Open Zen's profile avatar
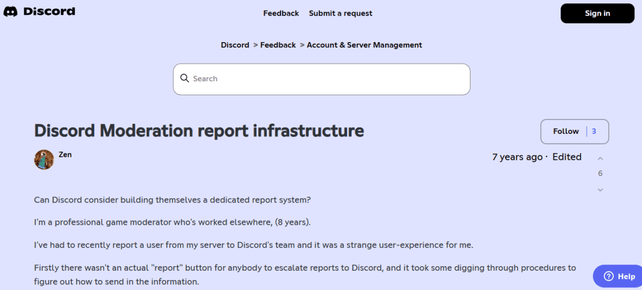This screenshot has width=642, height=290. point(44,160)
